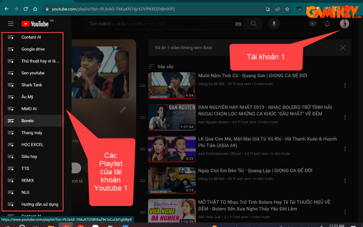
Task: Go to YouTube home via the logo
Action: pos(35,24)
